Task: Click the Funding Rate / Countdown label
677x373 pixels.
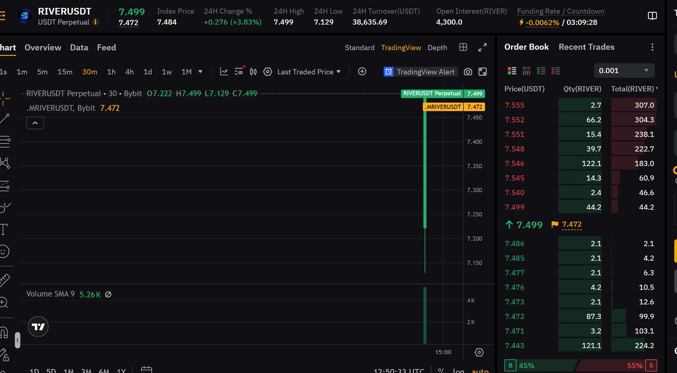Action: coord(561,11)
